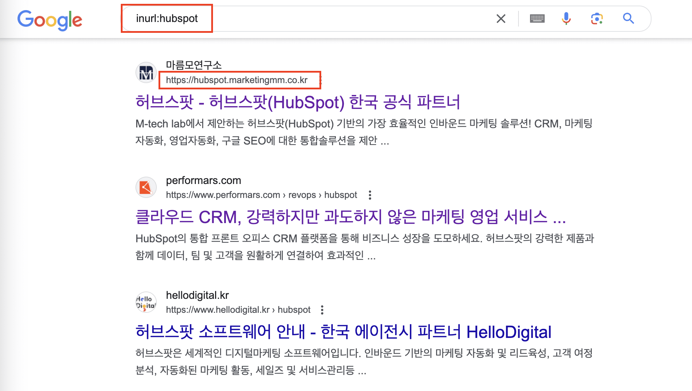Click the hubspot.marketingmm.co.kr URL
The width and height of the screenshot is (692, 391).
[x=237, y=80]
